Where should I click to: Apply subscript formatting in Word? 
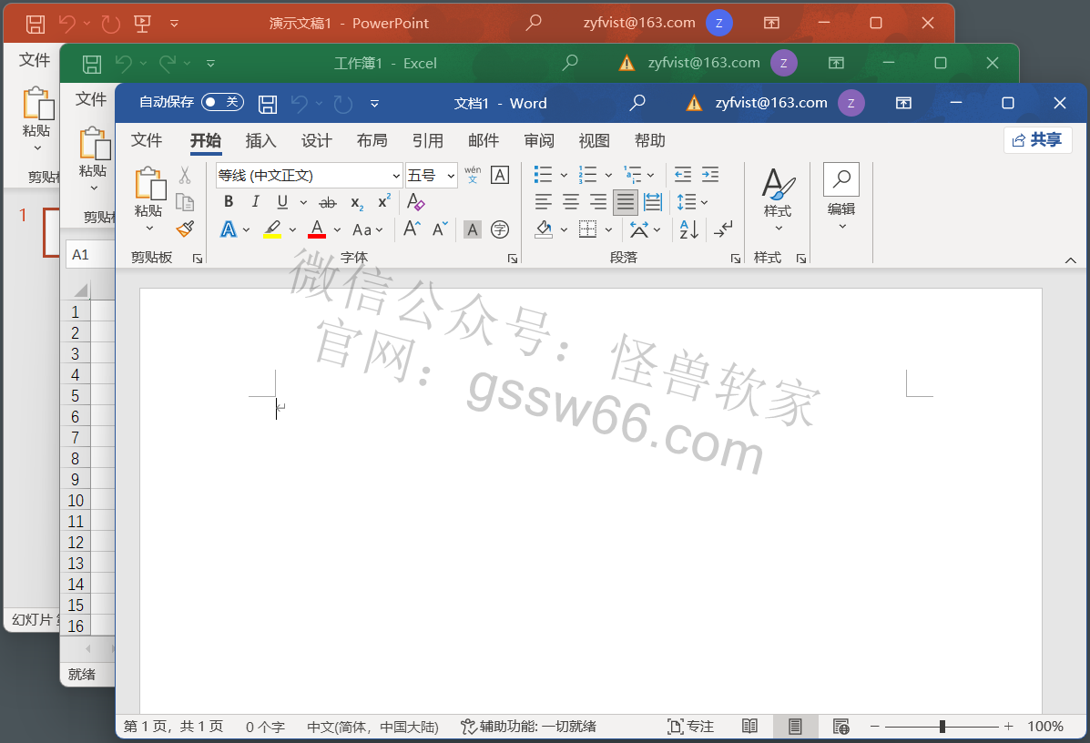(x=357, y=202)
